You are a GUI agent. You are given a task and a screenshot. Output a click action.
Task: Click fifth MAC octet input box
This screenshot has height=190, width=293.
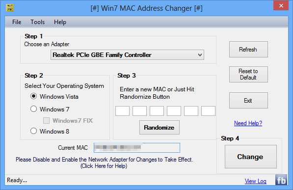point(191,111)
